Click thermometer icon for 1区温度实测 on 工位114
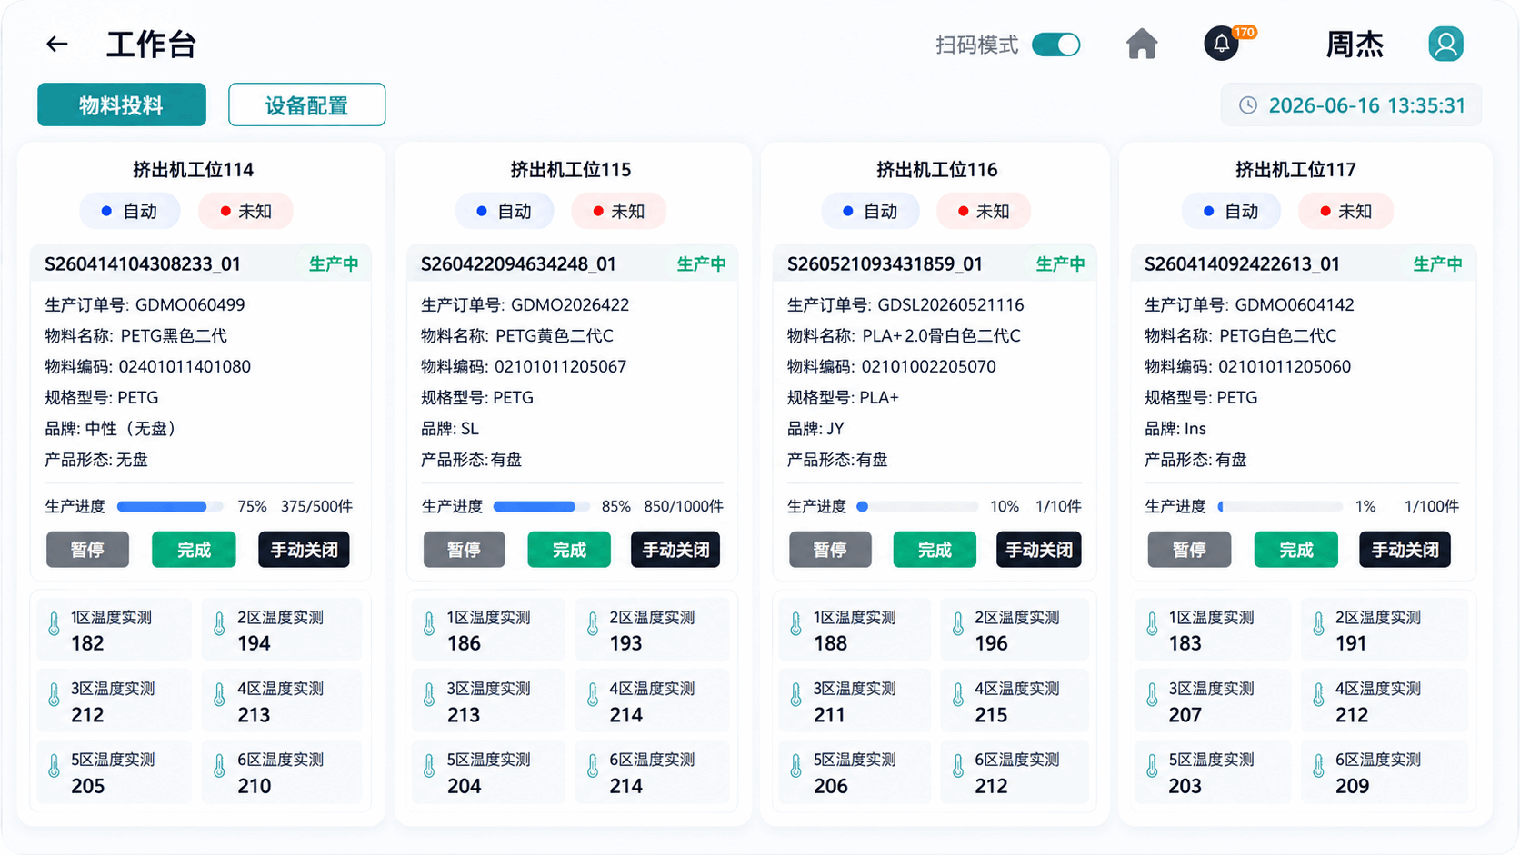 [x=54, y=624]
